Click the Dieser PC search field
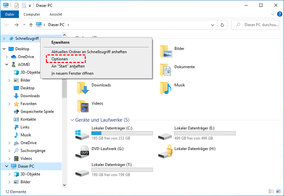284x196 pixels. click(x=255, y=25)
